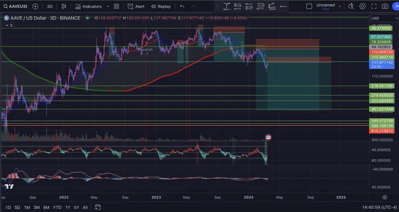Set date range to All

point(85,207)
